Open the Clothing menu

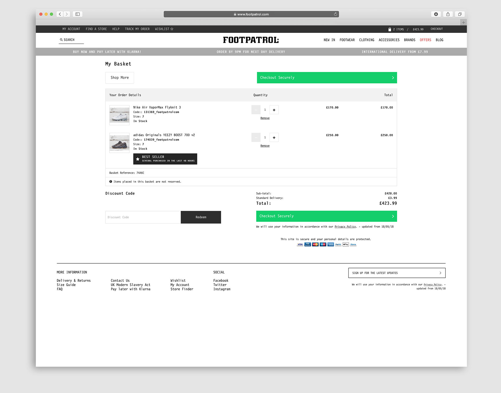(x=367, y=40)
